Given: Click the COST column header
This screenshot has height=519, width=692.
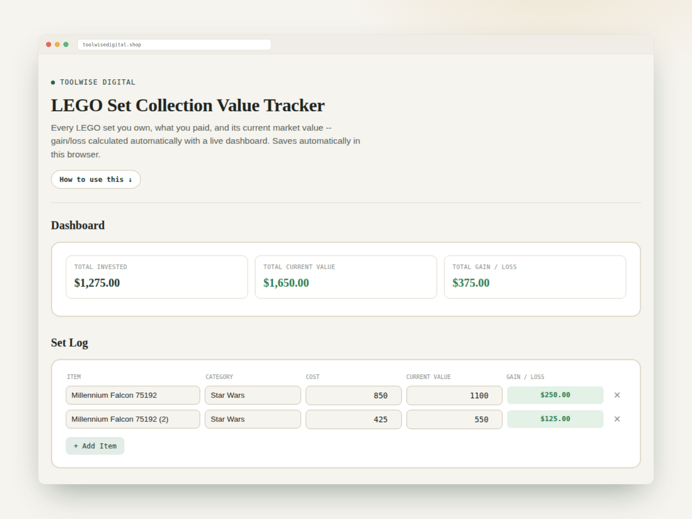Looking at the screenshot, I should (312, 377).
